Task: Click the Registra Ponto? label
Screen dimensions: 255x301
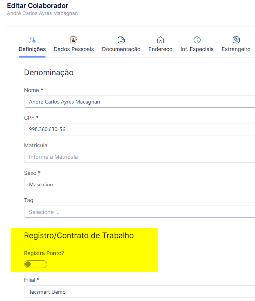Action: 44,253
